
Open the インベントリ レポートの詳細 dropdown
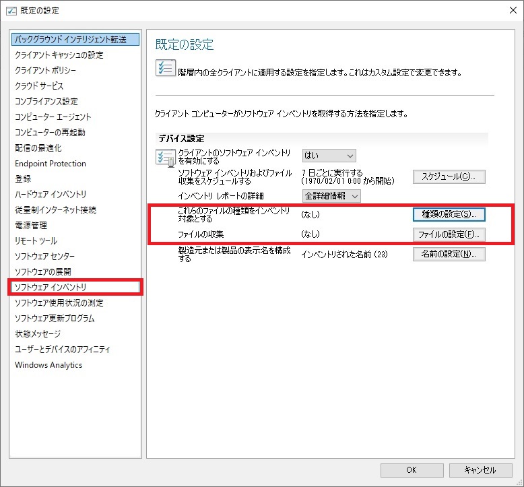[x=331, y=196]
